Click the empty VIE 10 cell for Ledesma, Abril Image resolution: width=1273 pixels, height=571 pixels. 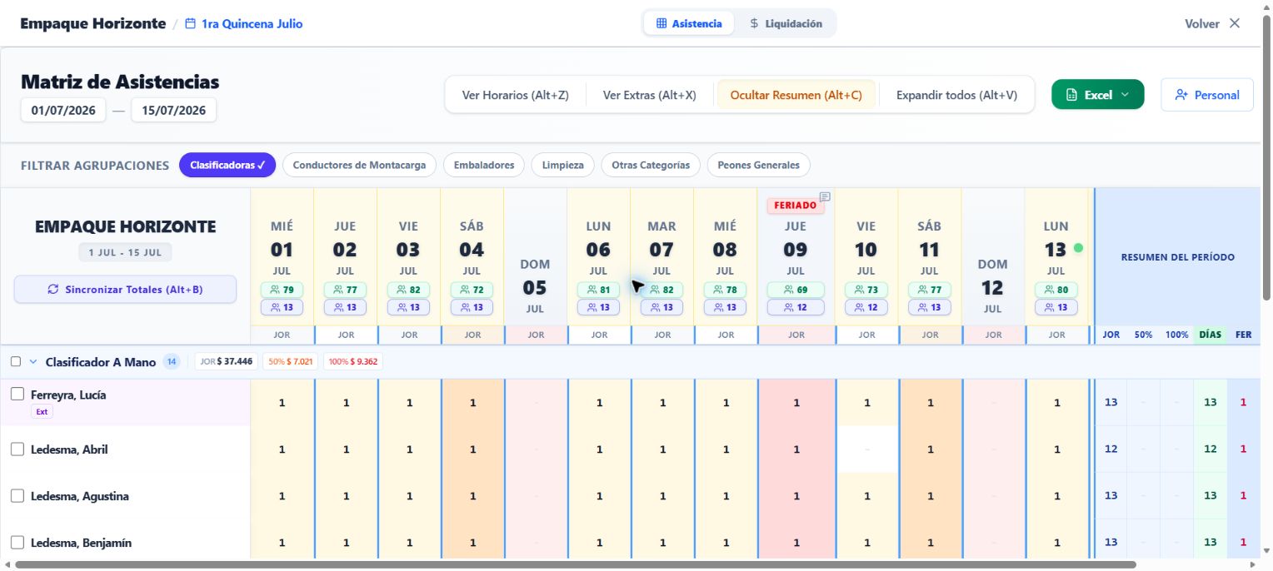(866, 449)
